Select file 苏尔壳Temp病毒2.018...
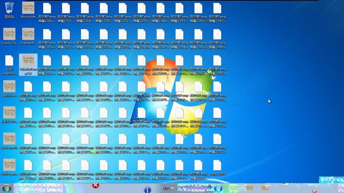Image resolution: width=344 pixels, height=193 pixels. click(x=85, y=13)
